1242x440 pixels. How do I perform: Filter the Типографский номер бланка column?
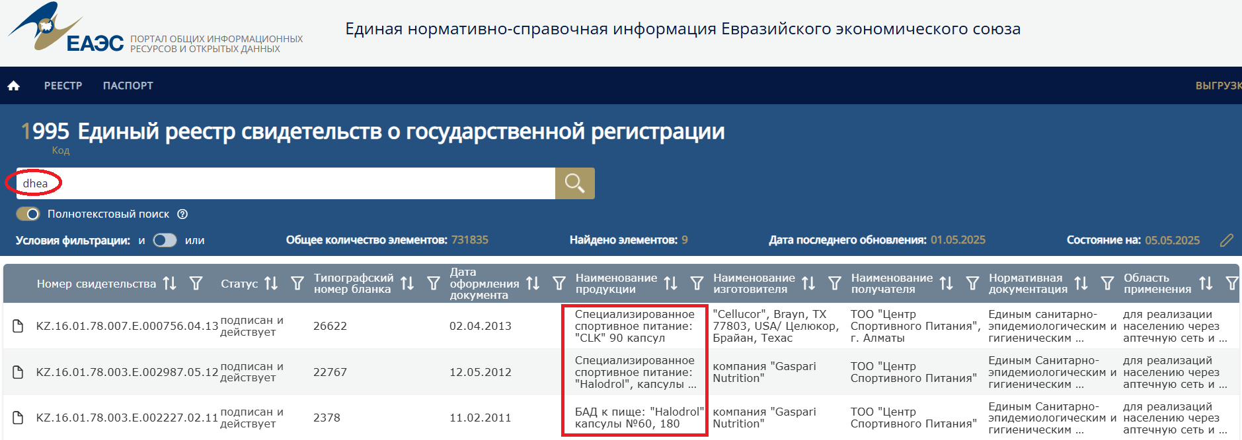[434, 283]
